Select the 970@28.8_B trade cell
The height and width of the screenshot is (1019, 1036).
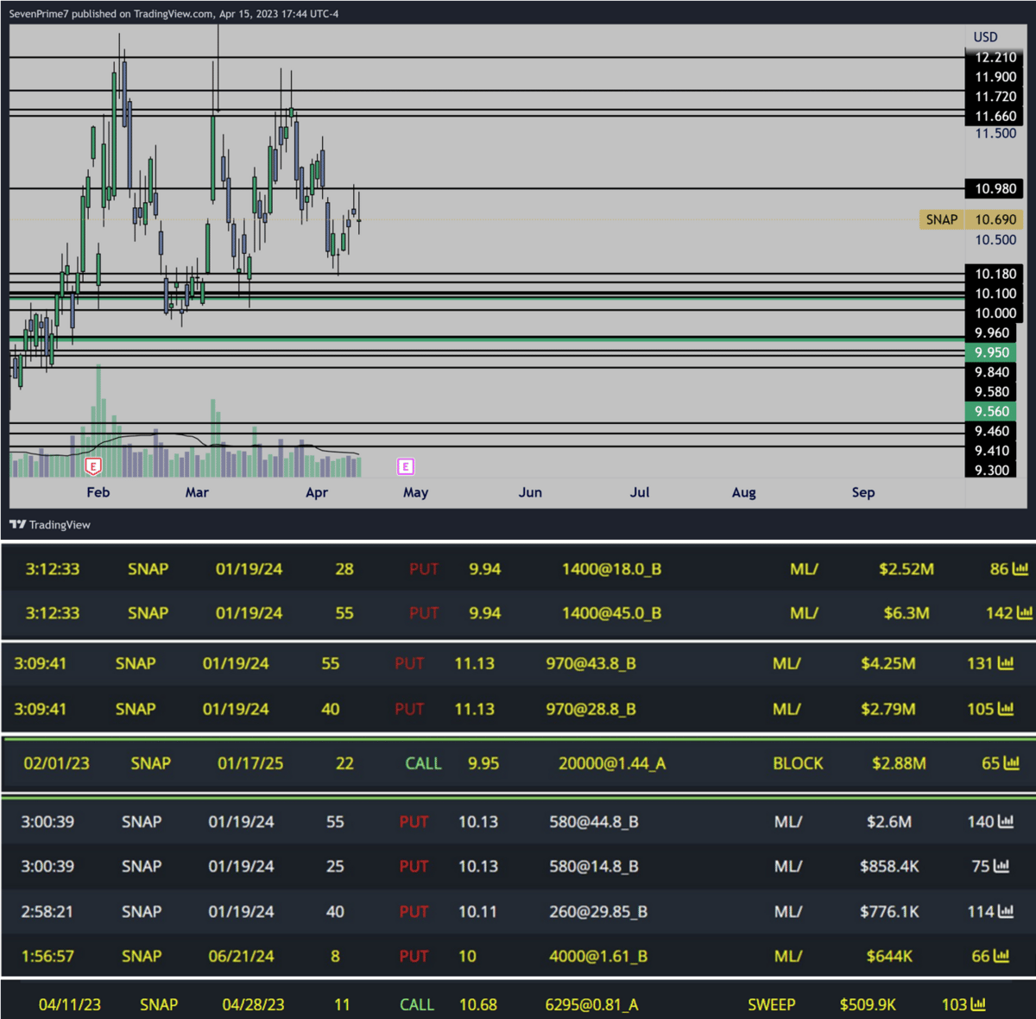pos(591,709)
